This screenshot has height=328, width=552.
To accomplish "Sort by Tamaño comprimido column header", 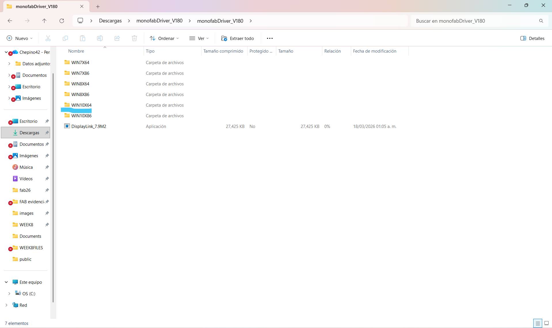I will [x=223, y=51].
